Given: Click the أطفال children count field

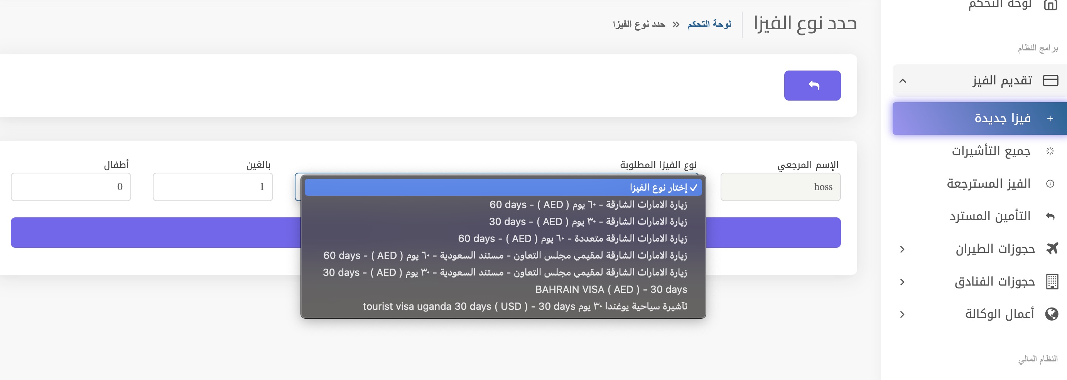Looking at the screenshot, I should pyautogui.click(x=71, y=187).
